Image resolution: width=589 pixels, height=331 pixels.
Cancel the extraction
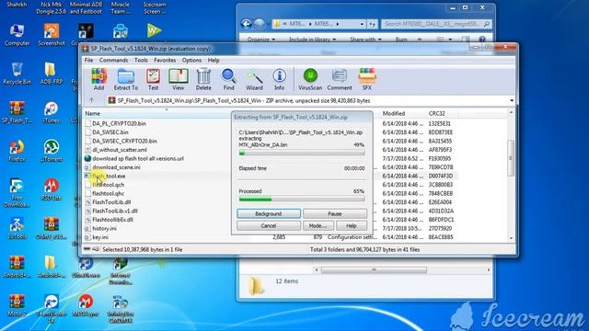click(269, 225)
